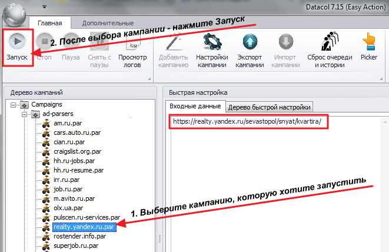Screen dimensions: 389x252
Task: Click splitter grip between tree and settings panels
Action: (159, 239)
